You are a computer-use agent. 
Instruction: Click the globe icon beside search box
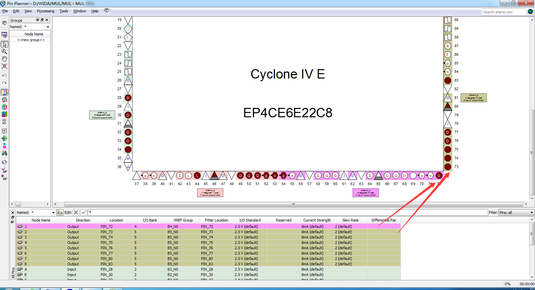(530, 12)
